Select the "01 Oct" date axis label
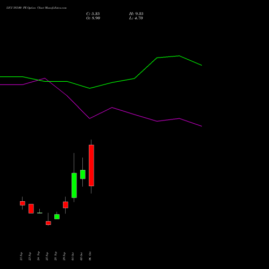 click(x=73, y=256)
